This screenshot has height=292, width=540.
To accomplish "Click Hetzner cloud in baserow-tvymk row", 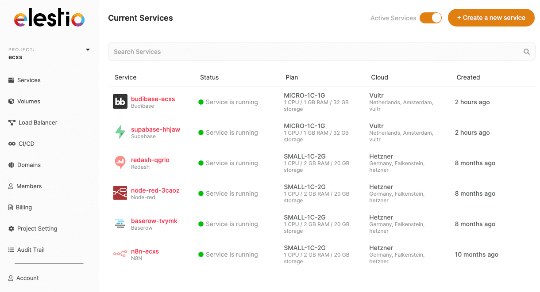I will (381, 217).
